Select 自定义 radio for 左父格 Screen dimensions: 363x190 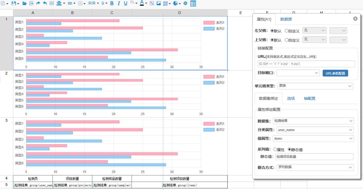click(286, 31)
